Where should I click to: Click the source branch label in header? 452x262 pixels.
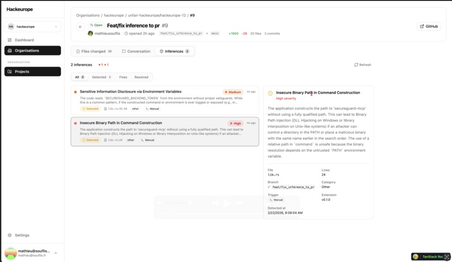click(181, 34)
